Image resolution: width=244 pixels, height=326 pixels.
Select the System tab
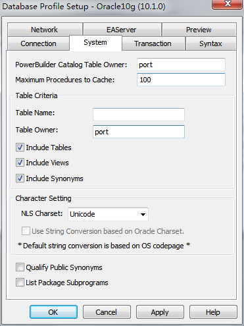95,43
